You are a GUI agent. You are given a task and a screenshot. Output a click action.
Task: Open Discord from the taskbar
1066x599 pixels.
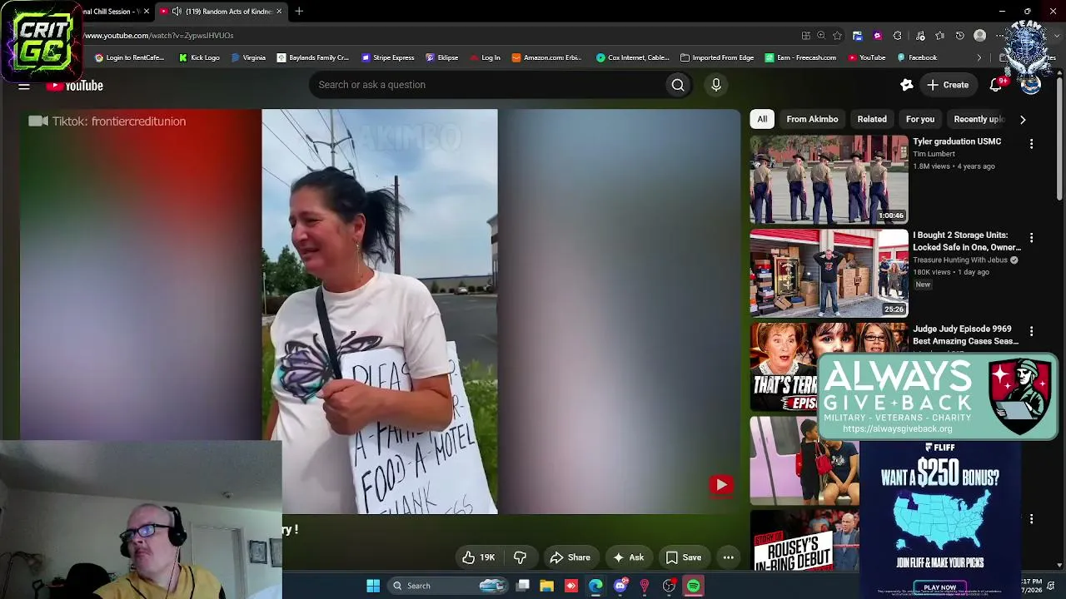[x=620, y=586]
